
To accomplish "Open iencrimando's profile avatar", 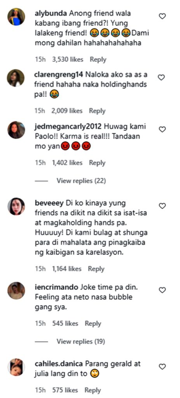I will (x=16, y=291).
